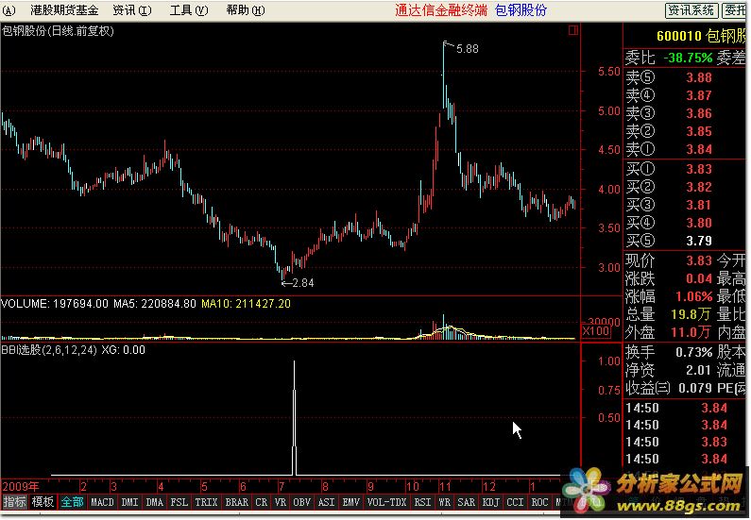
Task: Click the 卖① price 3.84
Action: (699, 150)
